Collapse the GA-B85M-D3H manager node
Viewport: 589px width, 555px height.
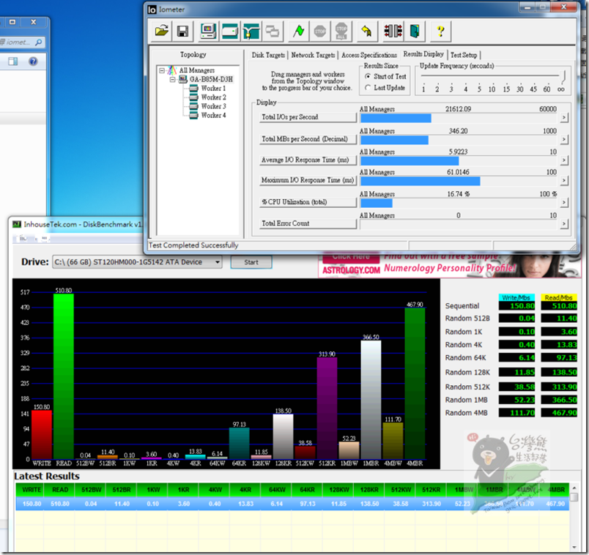pos(172,79)
